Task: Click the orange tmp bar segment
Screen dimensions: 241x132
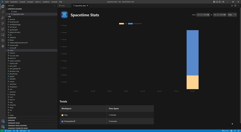Action: (192, 82)
